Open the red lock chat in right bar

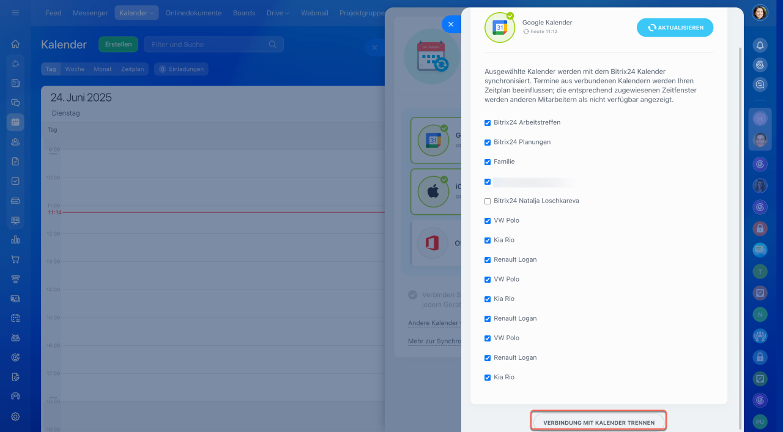[760, 229]
